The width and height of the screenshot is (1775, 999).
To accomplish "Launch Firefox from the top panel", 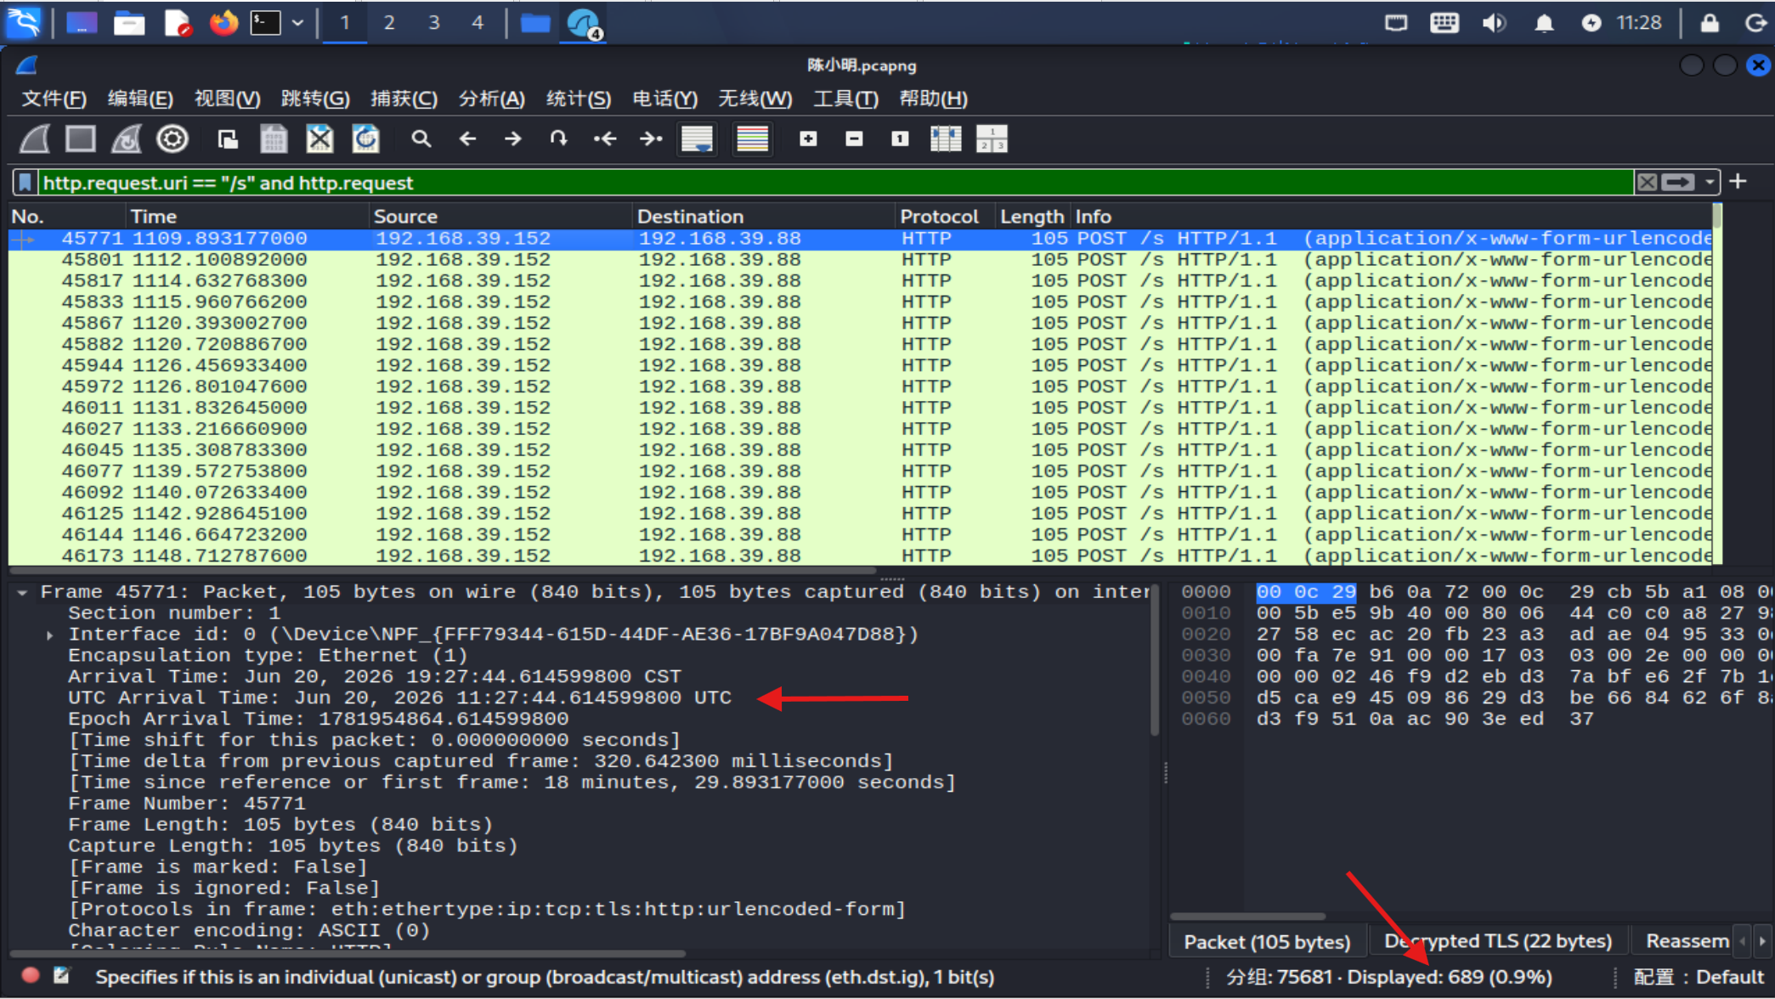I will (x=223, y=23).
